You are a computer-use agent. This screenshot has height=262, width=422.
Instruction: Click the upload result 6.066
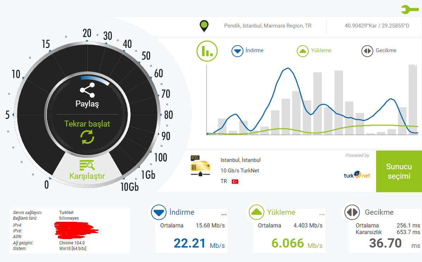coord(288,243)
